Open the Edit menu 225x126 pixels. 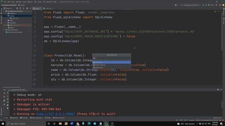click(9, 2)
